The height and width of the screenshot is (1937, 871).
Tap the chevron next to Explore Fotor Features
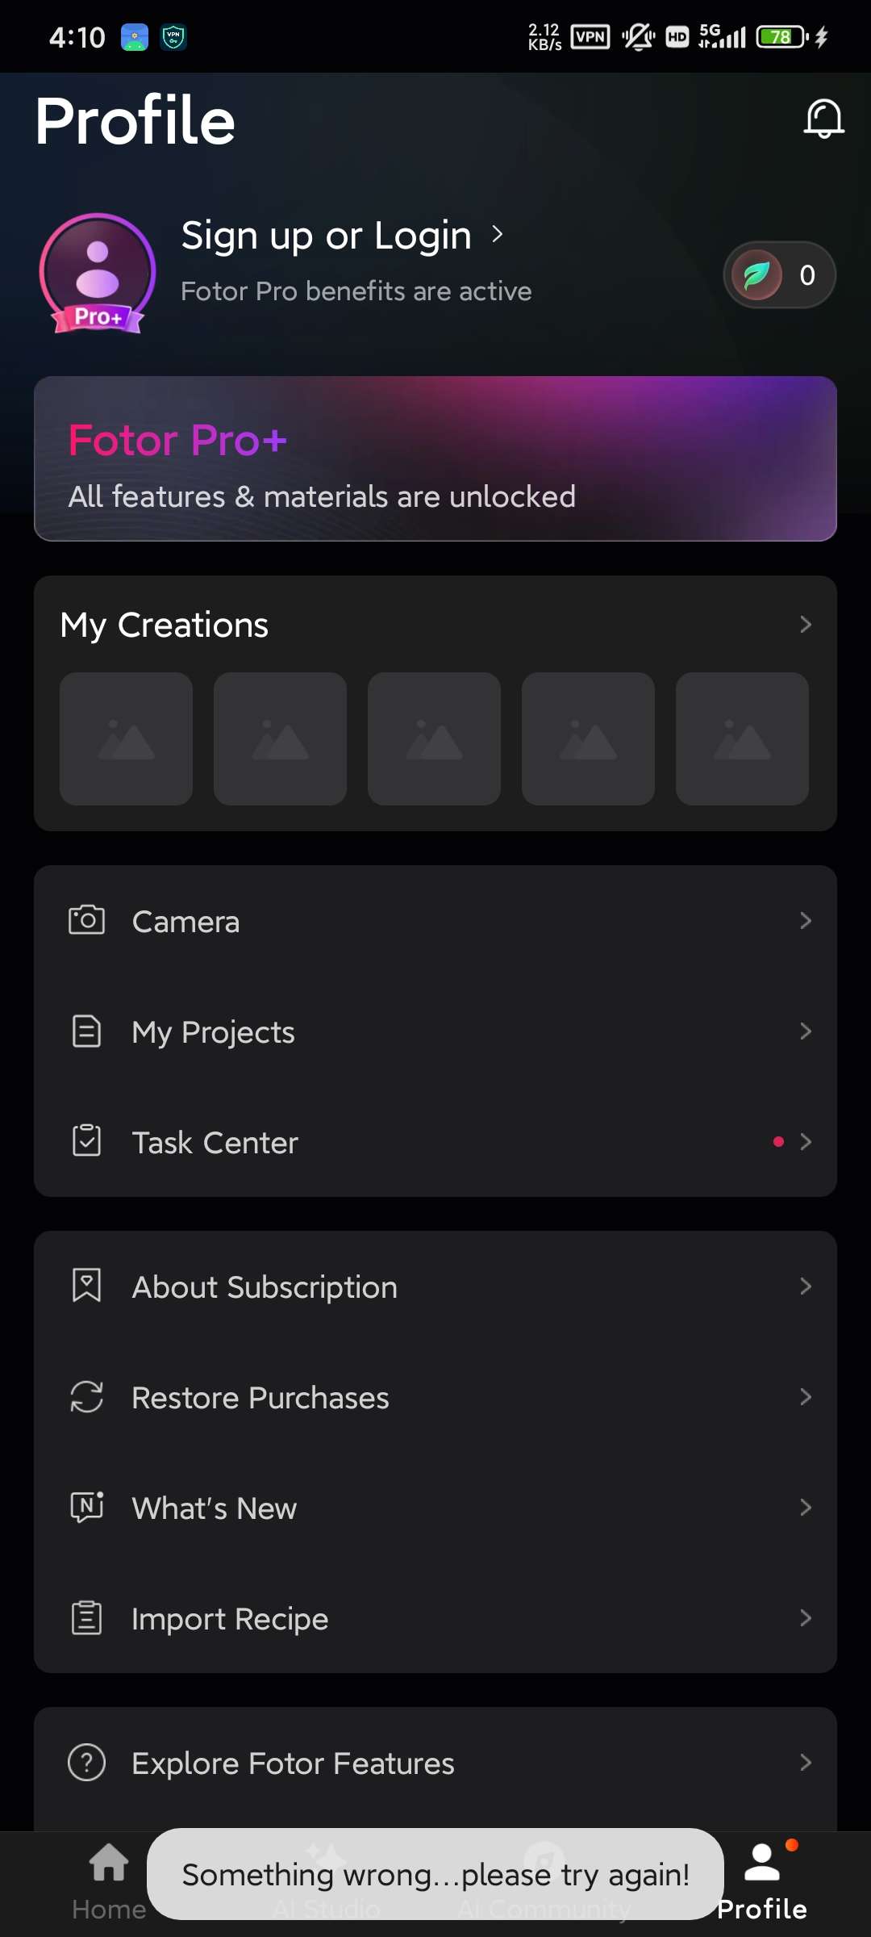pyautogui.click(x=805, y=1763)
